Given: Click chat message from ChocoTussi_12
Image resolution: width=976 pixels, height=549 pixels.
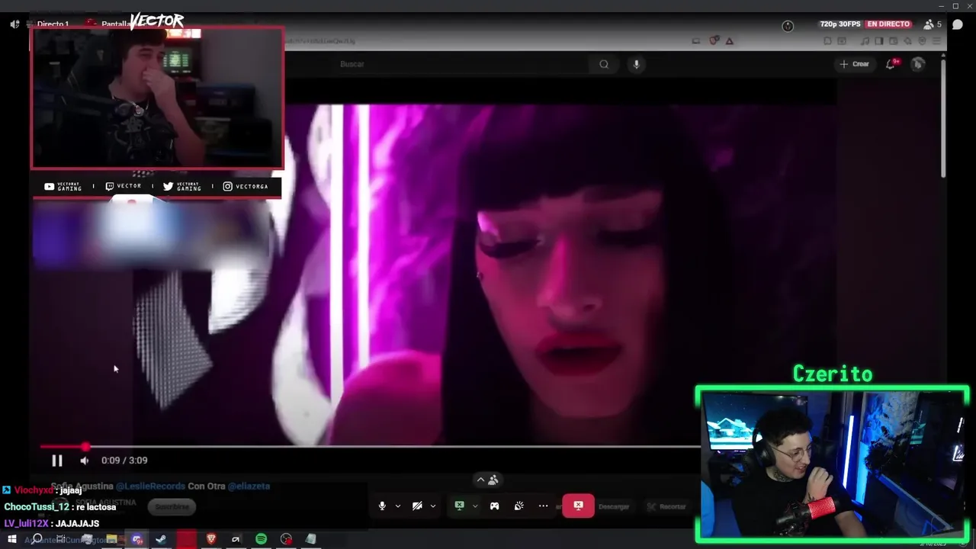Looking at the screenshot, I should pyautogui.click(x=60, y=507).
